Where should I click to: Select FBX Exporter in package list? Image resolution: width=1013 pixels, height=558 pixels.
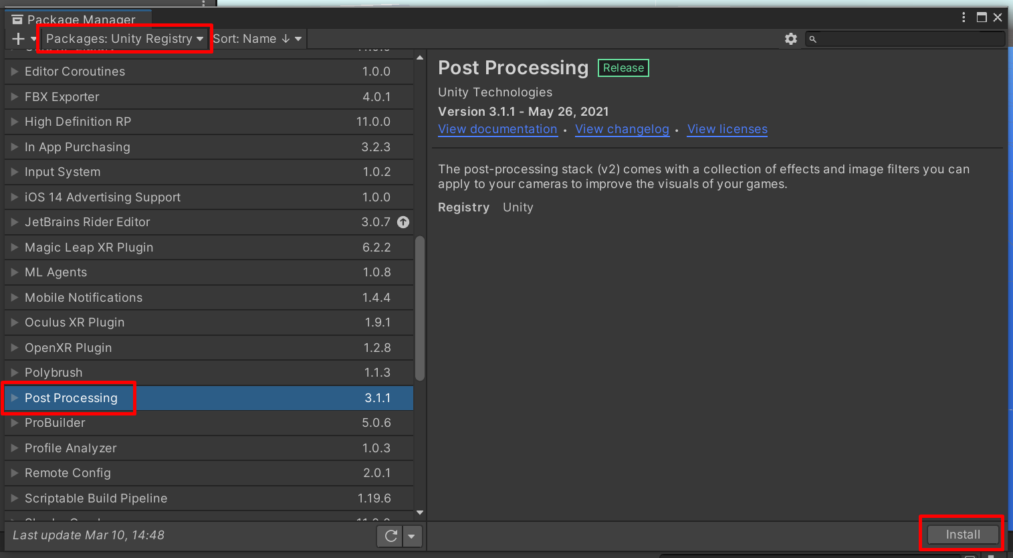click(209, 96)
